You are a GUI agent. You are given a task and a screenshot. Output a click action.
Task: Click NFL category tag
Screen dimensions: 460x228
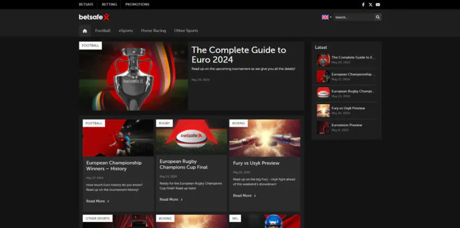coord(235,219)
